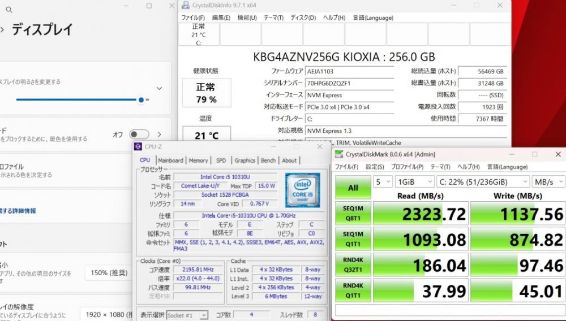This screenshot has width=566, height=321.
Task: Switch to the About tab in CPU-Z
Action: click(x=289, y=160)
